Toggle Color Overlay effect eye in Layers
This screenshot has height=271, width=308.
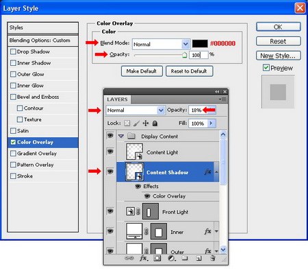pyautogui.click(x=147, y=196)
